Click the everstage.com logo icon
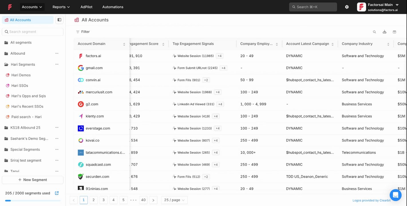Viewport: 407px width, 206px height. tap(81, 128)
